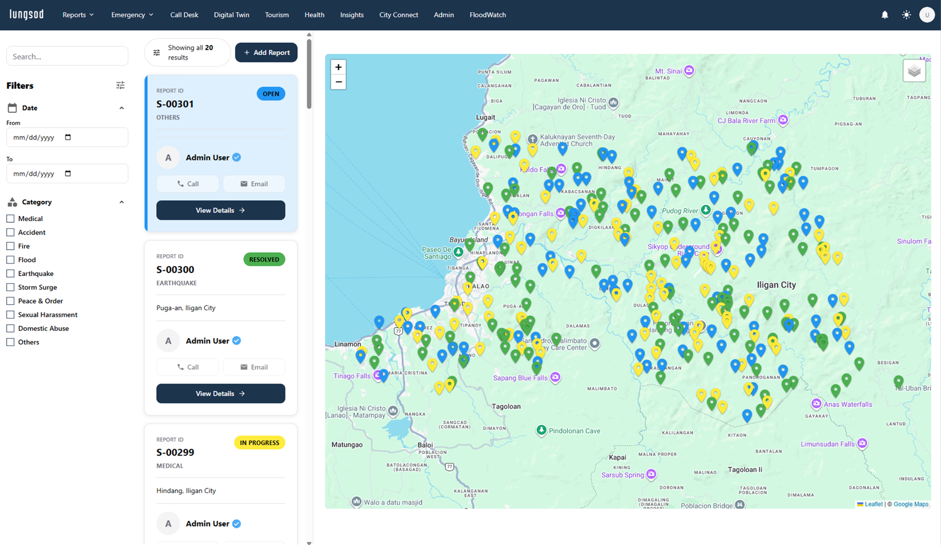Click the Add Report button
The image size is (941, 545).
[266, 53]
